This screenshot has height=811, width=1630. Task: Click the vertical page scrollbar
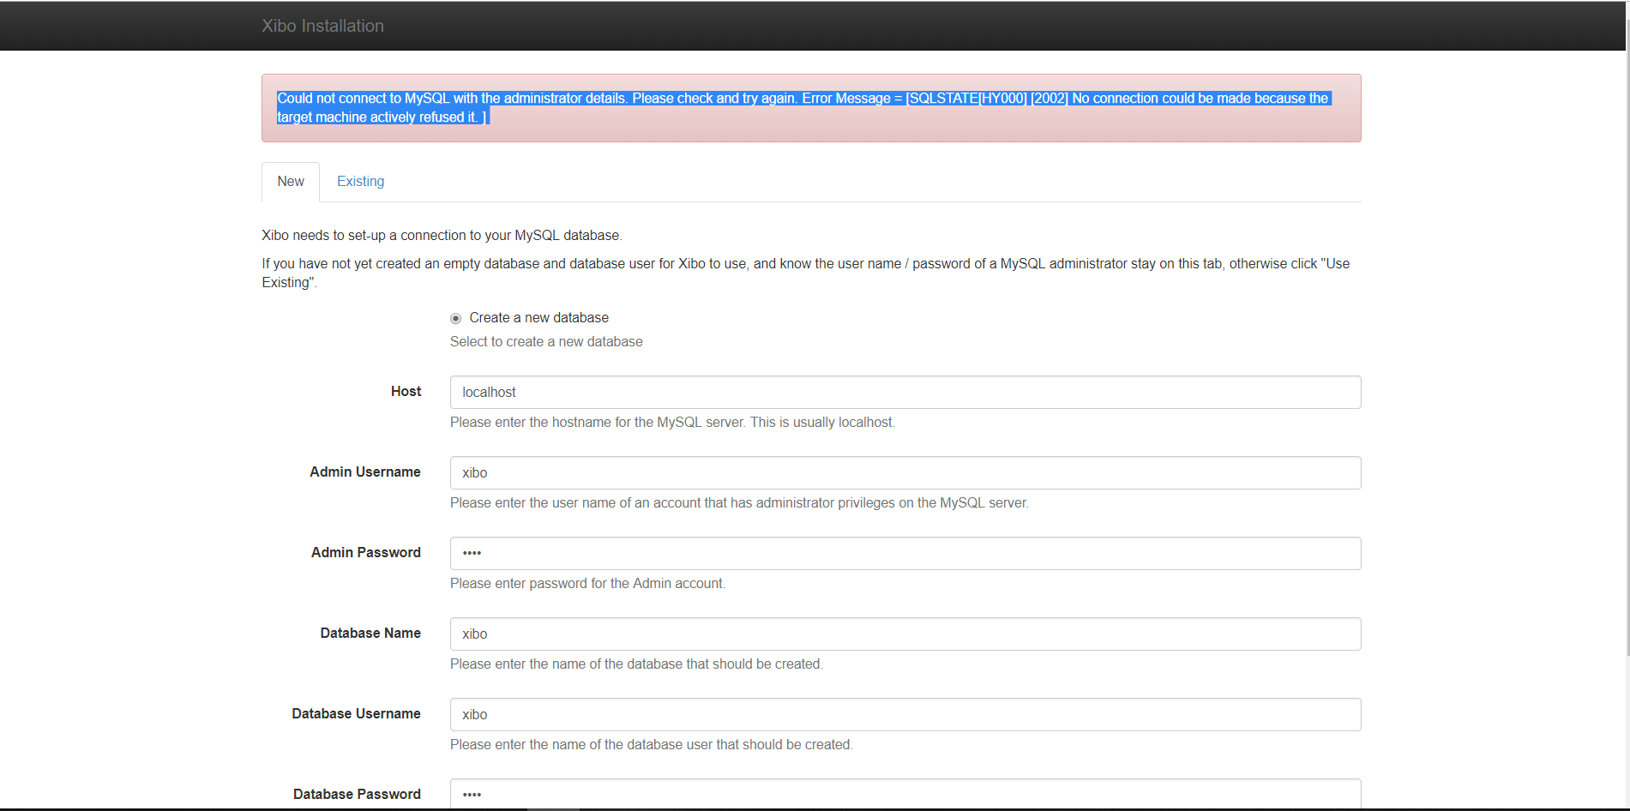pos(1627,343)
